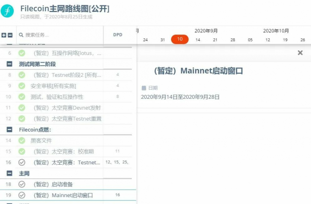Open task 黑客文件
The width and height of the screenshot is (311, 204).
click(41, 141)
